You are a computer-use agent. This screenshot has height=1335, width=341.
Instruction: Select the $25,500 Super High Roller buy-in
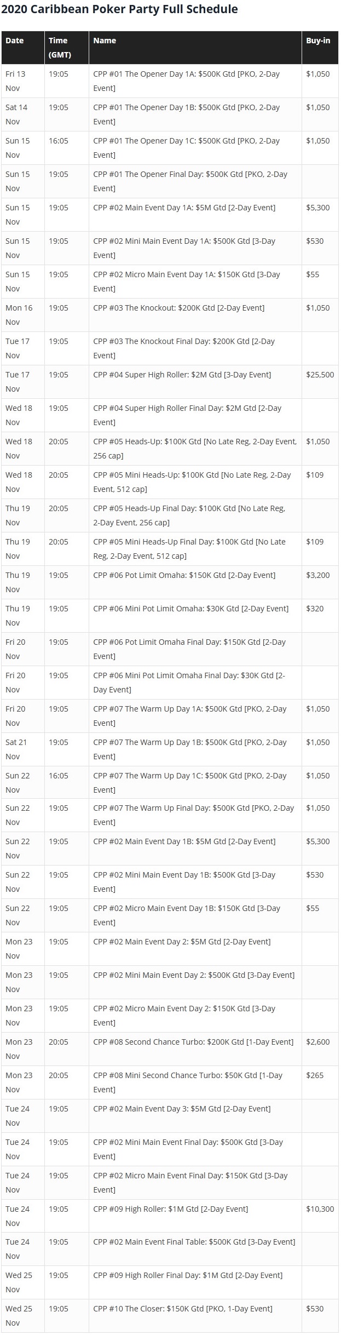320,375
